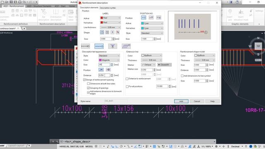Open Position No. Active Cyan dropdown
The height and width of the screenshot is (149, 265).
(152, 23)
